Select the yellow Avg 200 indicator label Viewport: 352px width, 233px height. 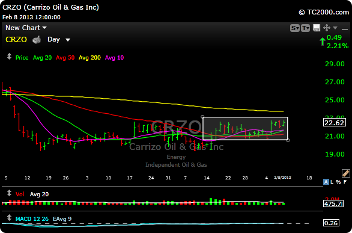point(90,58)
